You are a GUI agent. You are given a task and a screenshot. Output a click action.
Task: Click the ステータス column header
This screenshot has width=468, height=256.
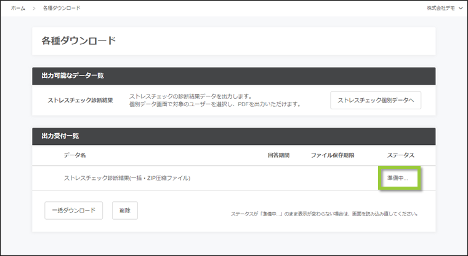tap(401, 155)
